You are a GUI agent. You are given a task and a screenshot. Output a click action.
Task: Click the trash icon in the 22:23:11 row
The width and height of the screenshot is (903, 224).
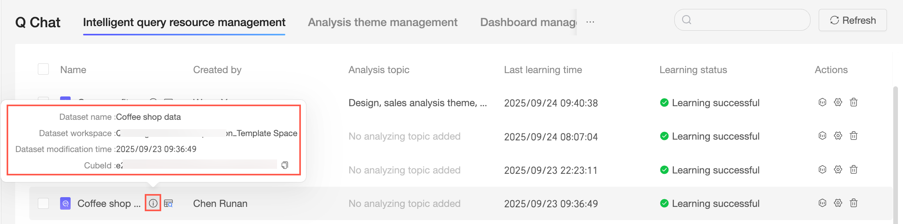coord(853,170)
